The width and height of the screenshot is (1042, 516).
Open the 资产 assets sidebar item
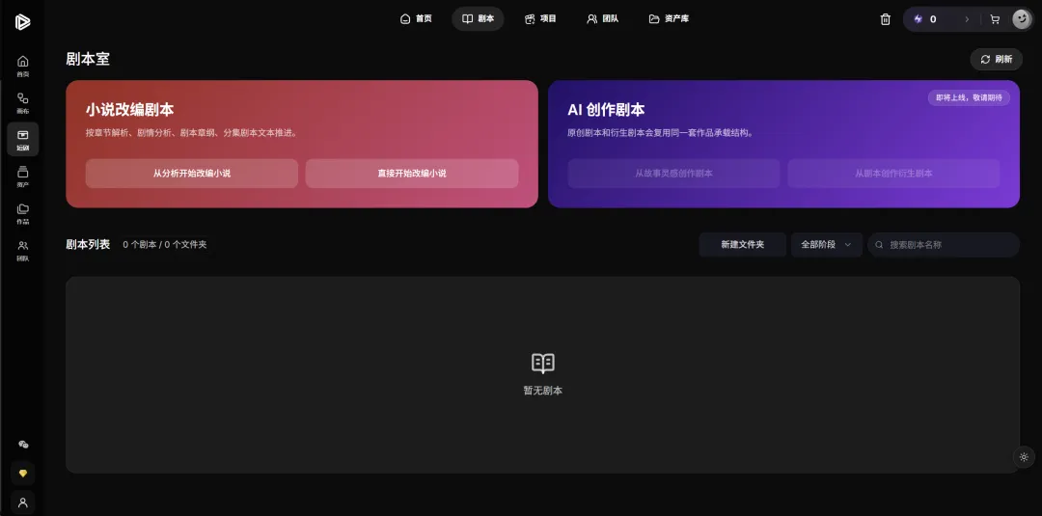coord(22,177)
